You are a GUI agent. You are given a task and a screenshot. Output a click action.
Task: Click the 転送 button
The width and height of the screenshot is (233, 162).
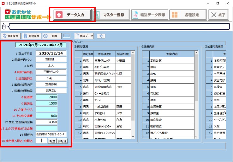click(52, 141)
